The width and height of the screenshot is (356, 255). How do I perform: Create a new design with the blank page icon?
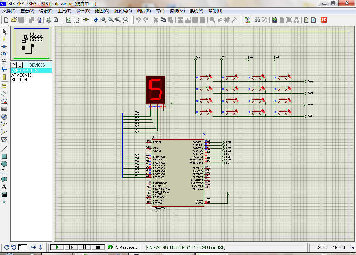(6, 20)
